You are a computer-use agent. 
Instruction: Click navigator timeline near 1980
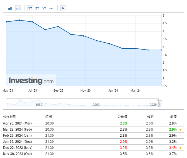click(39, 105)
